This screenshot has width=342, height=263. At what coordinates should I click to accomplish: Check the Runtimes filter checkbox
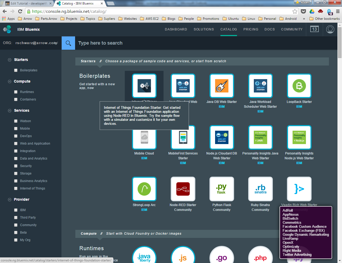coord(16,92)
